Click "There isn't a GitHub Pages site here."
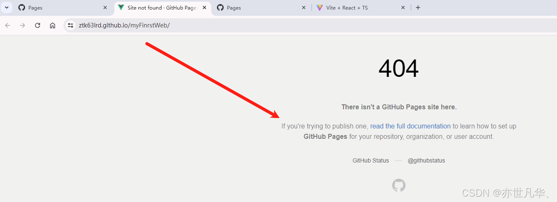557x202 pixels. 399,107
